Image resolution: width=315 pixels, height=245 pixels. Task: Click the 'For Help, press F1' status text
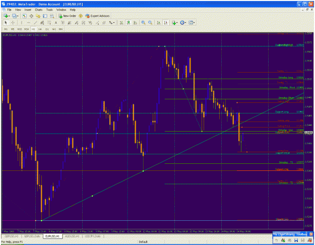[x=12, y=242]
